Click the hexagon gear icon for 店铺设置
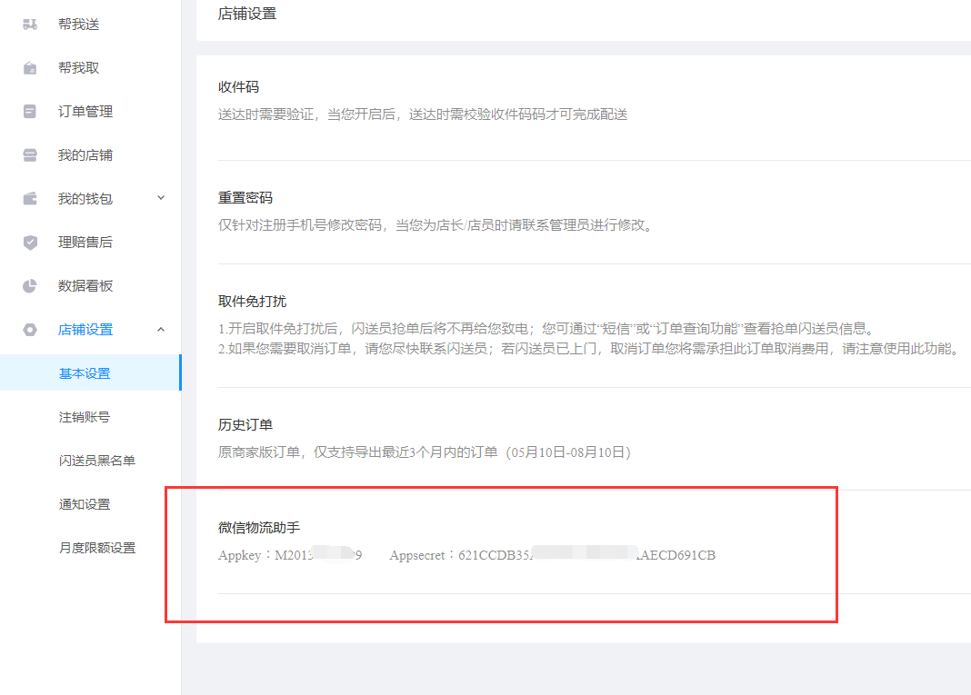This screenshot has width=971, height=695. [30, 330]
